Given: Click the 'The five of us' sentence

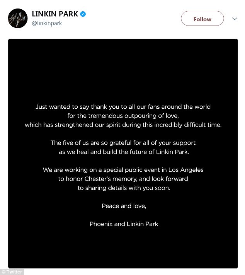Looking at the screenshot, I should 123,143.
